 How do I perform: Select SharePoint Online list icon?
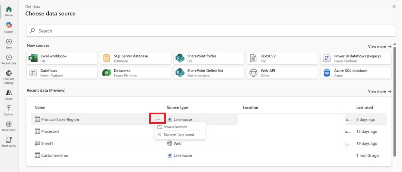coord(180,73)
